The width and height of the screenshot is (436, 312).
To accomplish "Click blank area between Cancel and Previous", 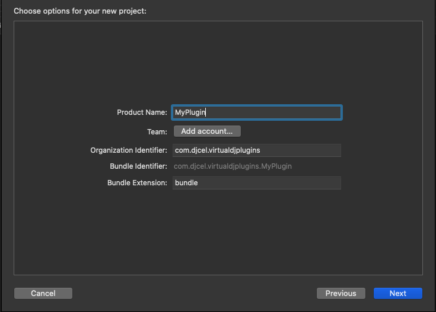I will click(195, 293).
